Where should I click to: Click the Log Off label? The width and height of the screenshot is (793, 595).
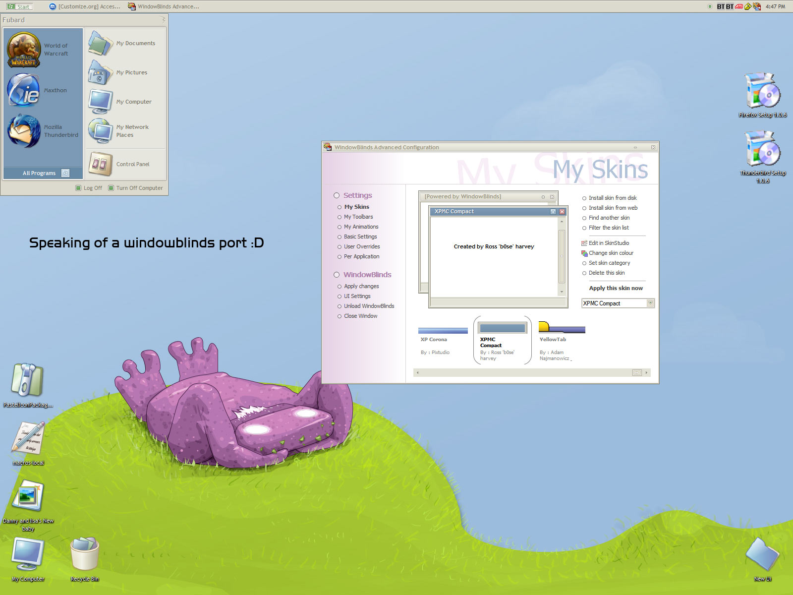tap(93, 188)
